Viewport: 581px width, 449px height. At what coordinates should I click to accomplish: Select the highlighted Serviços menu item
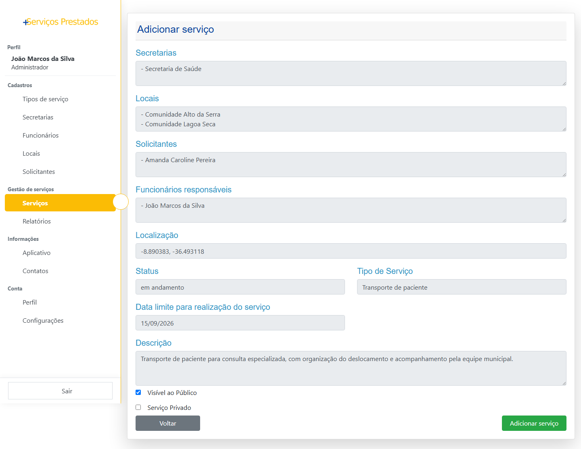pyautogui.click(x=60, y=203)
